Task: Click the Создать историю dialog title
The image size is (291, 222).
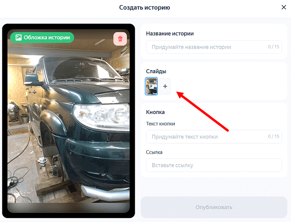Action: 145,8
